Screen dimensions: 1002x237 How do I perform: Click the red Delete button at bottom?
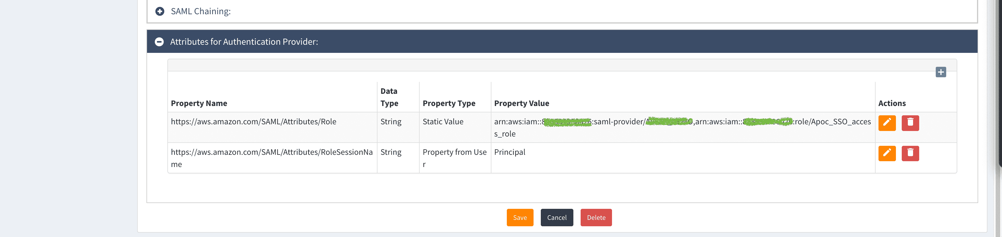[595, 218]
